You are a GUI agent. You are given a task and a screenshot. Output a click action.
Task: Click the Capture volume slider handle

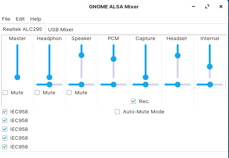click(x=145, y=77)
